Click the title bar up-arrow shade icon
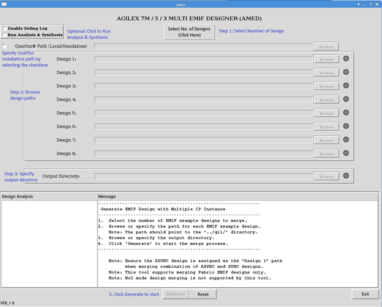Viewport: 382px width, 307px height. 359,4
